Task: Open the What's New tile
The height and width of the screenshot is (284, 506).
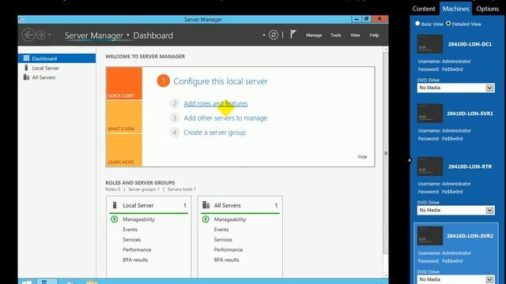Action: pyautogui.click(x=124, y=117)
